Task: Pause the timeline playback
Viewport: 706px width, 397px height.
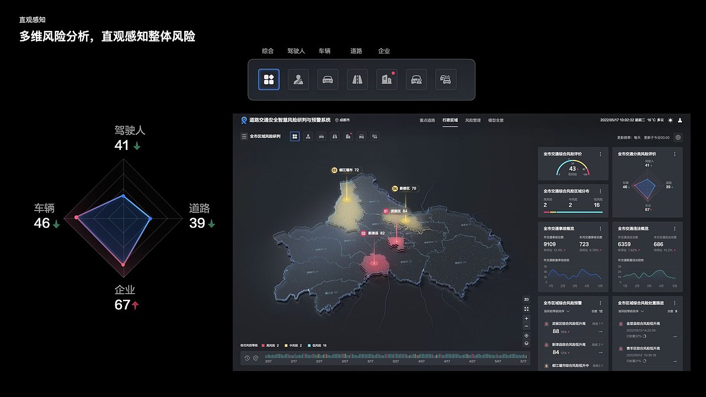Action: coord(255,358)
